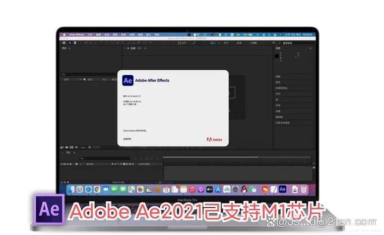
Task: Open Mail from the dock
Action: [106, 189]
